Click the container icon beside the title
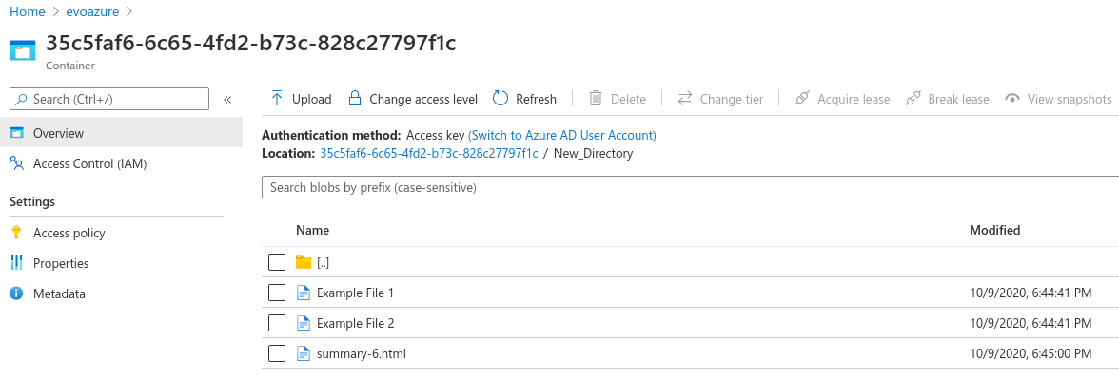Screen dimensions: 1119x378 coord(22,50)
